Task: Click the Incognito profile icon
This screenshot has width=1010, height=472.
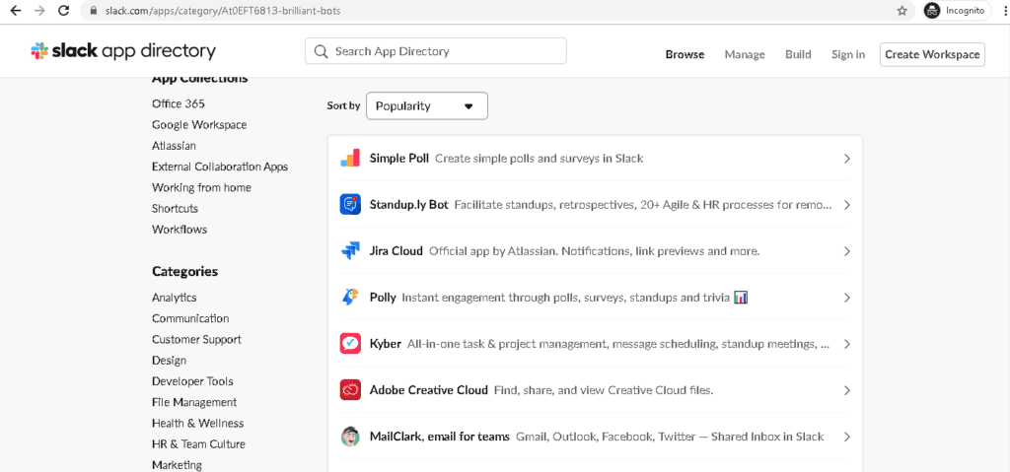Action: point(932,11)
